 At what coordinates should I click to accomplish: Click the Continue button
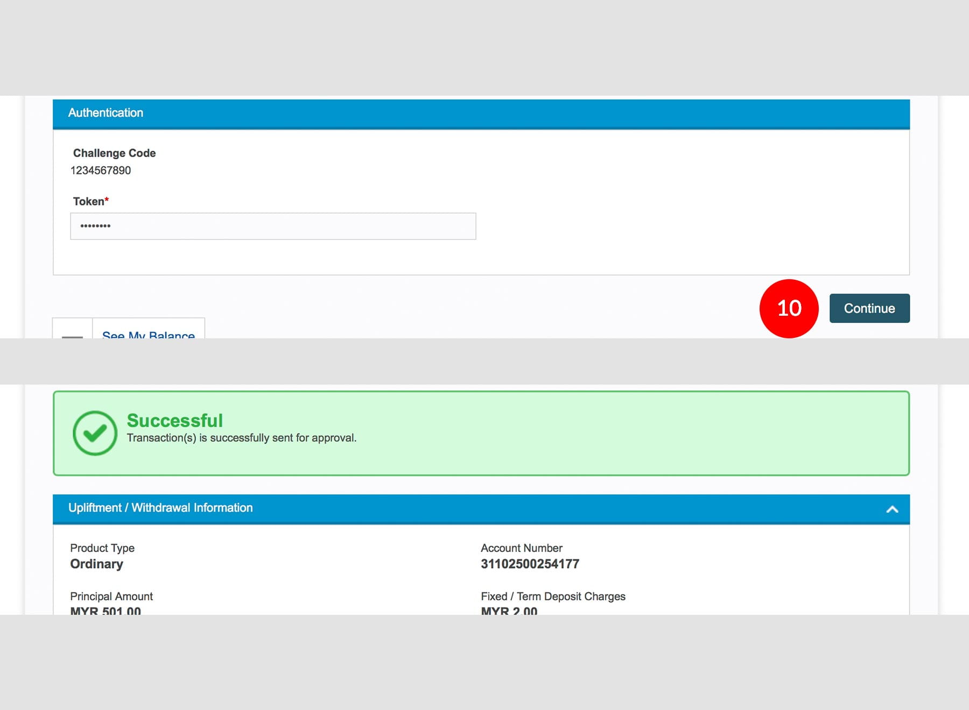pos(869,308)
